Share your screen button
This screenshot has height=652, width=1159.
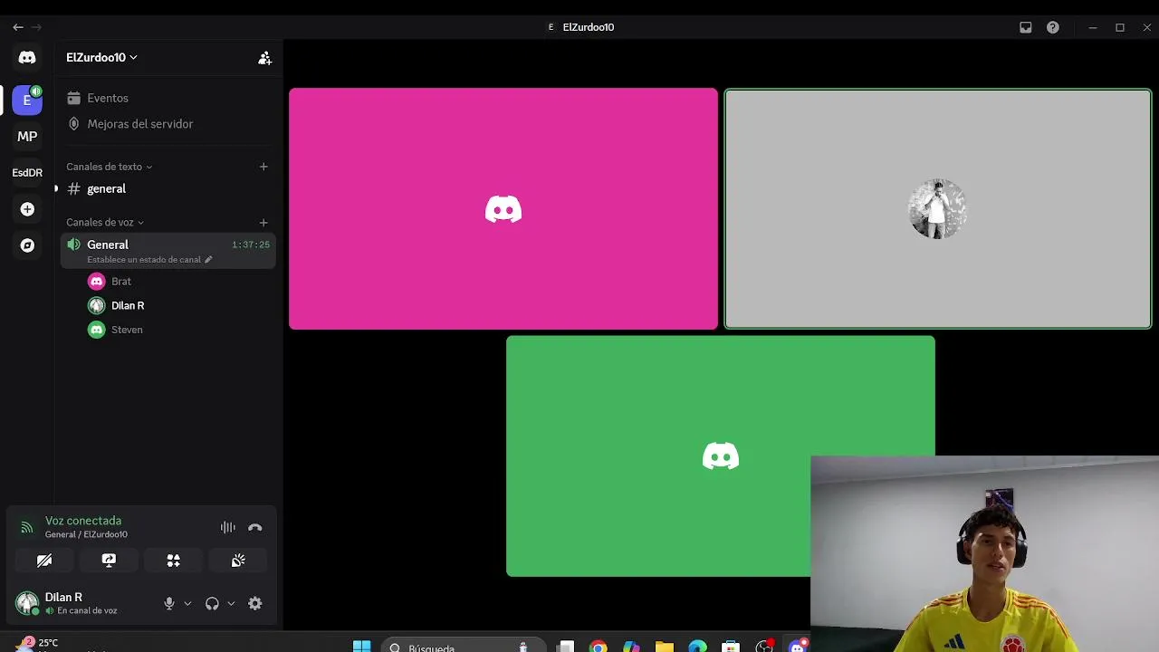pyautogui.click(x=109, y=561)
